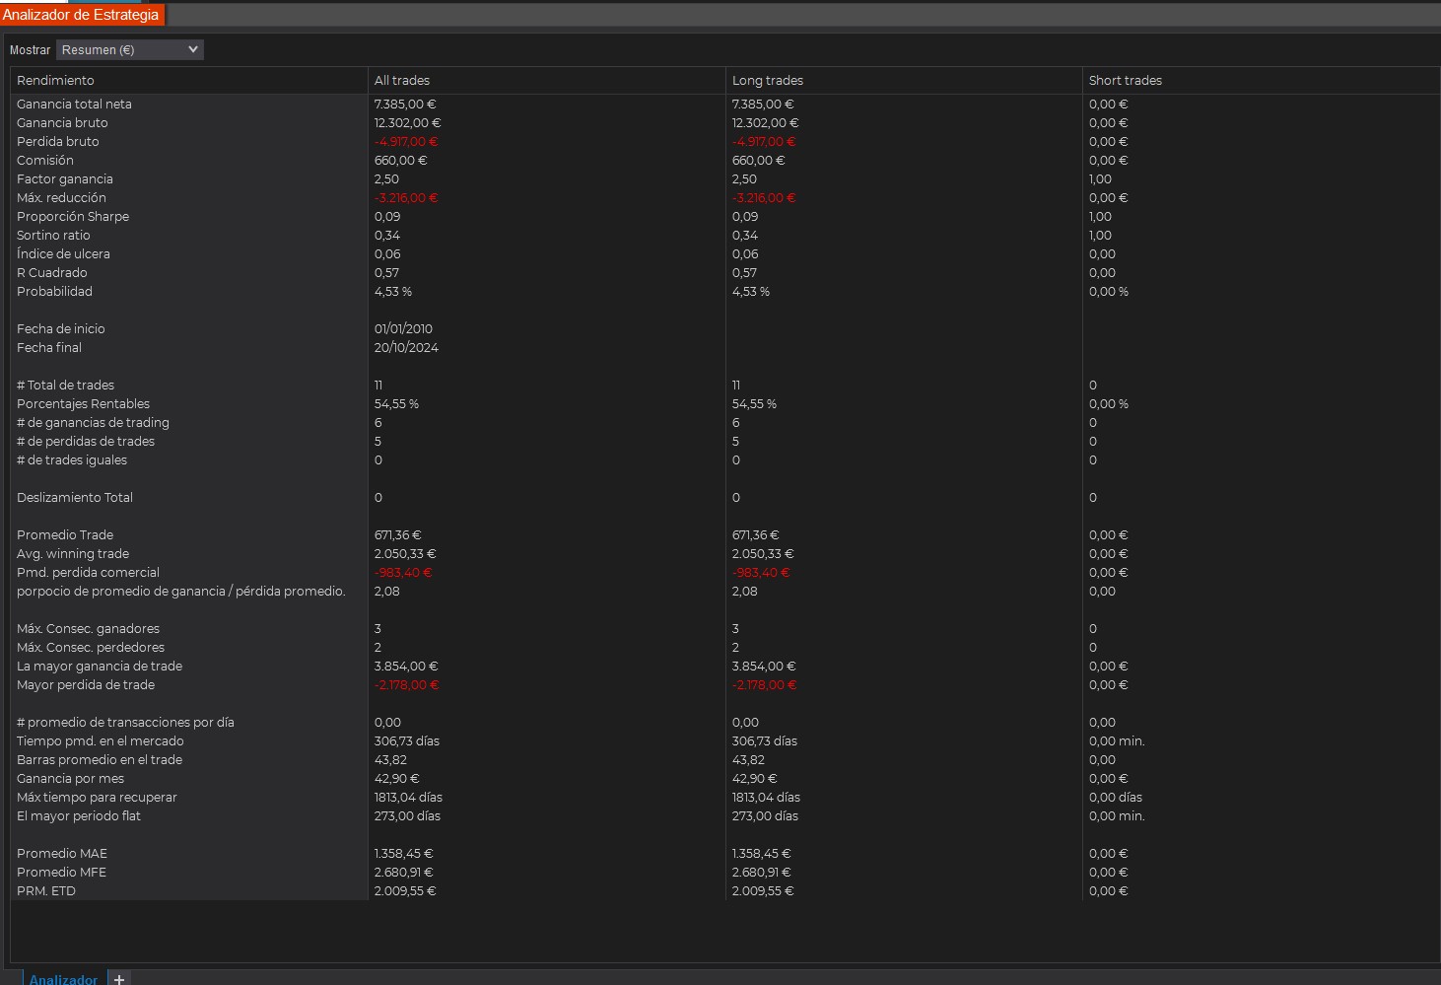Click the All trades column header
The height and width of the screenshot is (985, 1441).
point(402,80)
